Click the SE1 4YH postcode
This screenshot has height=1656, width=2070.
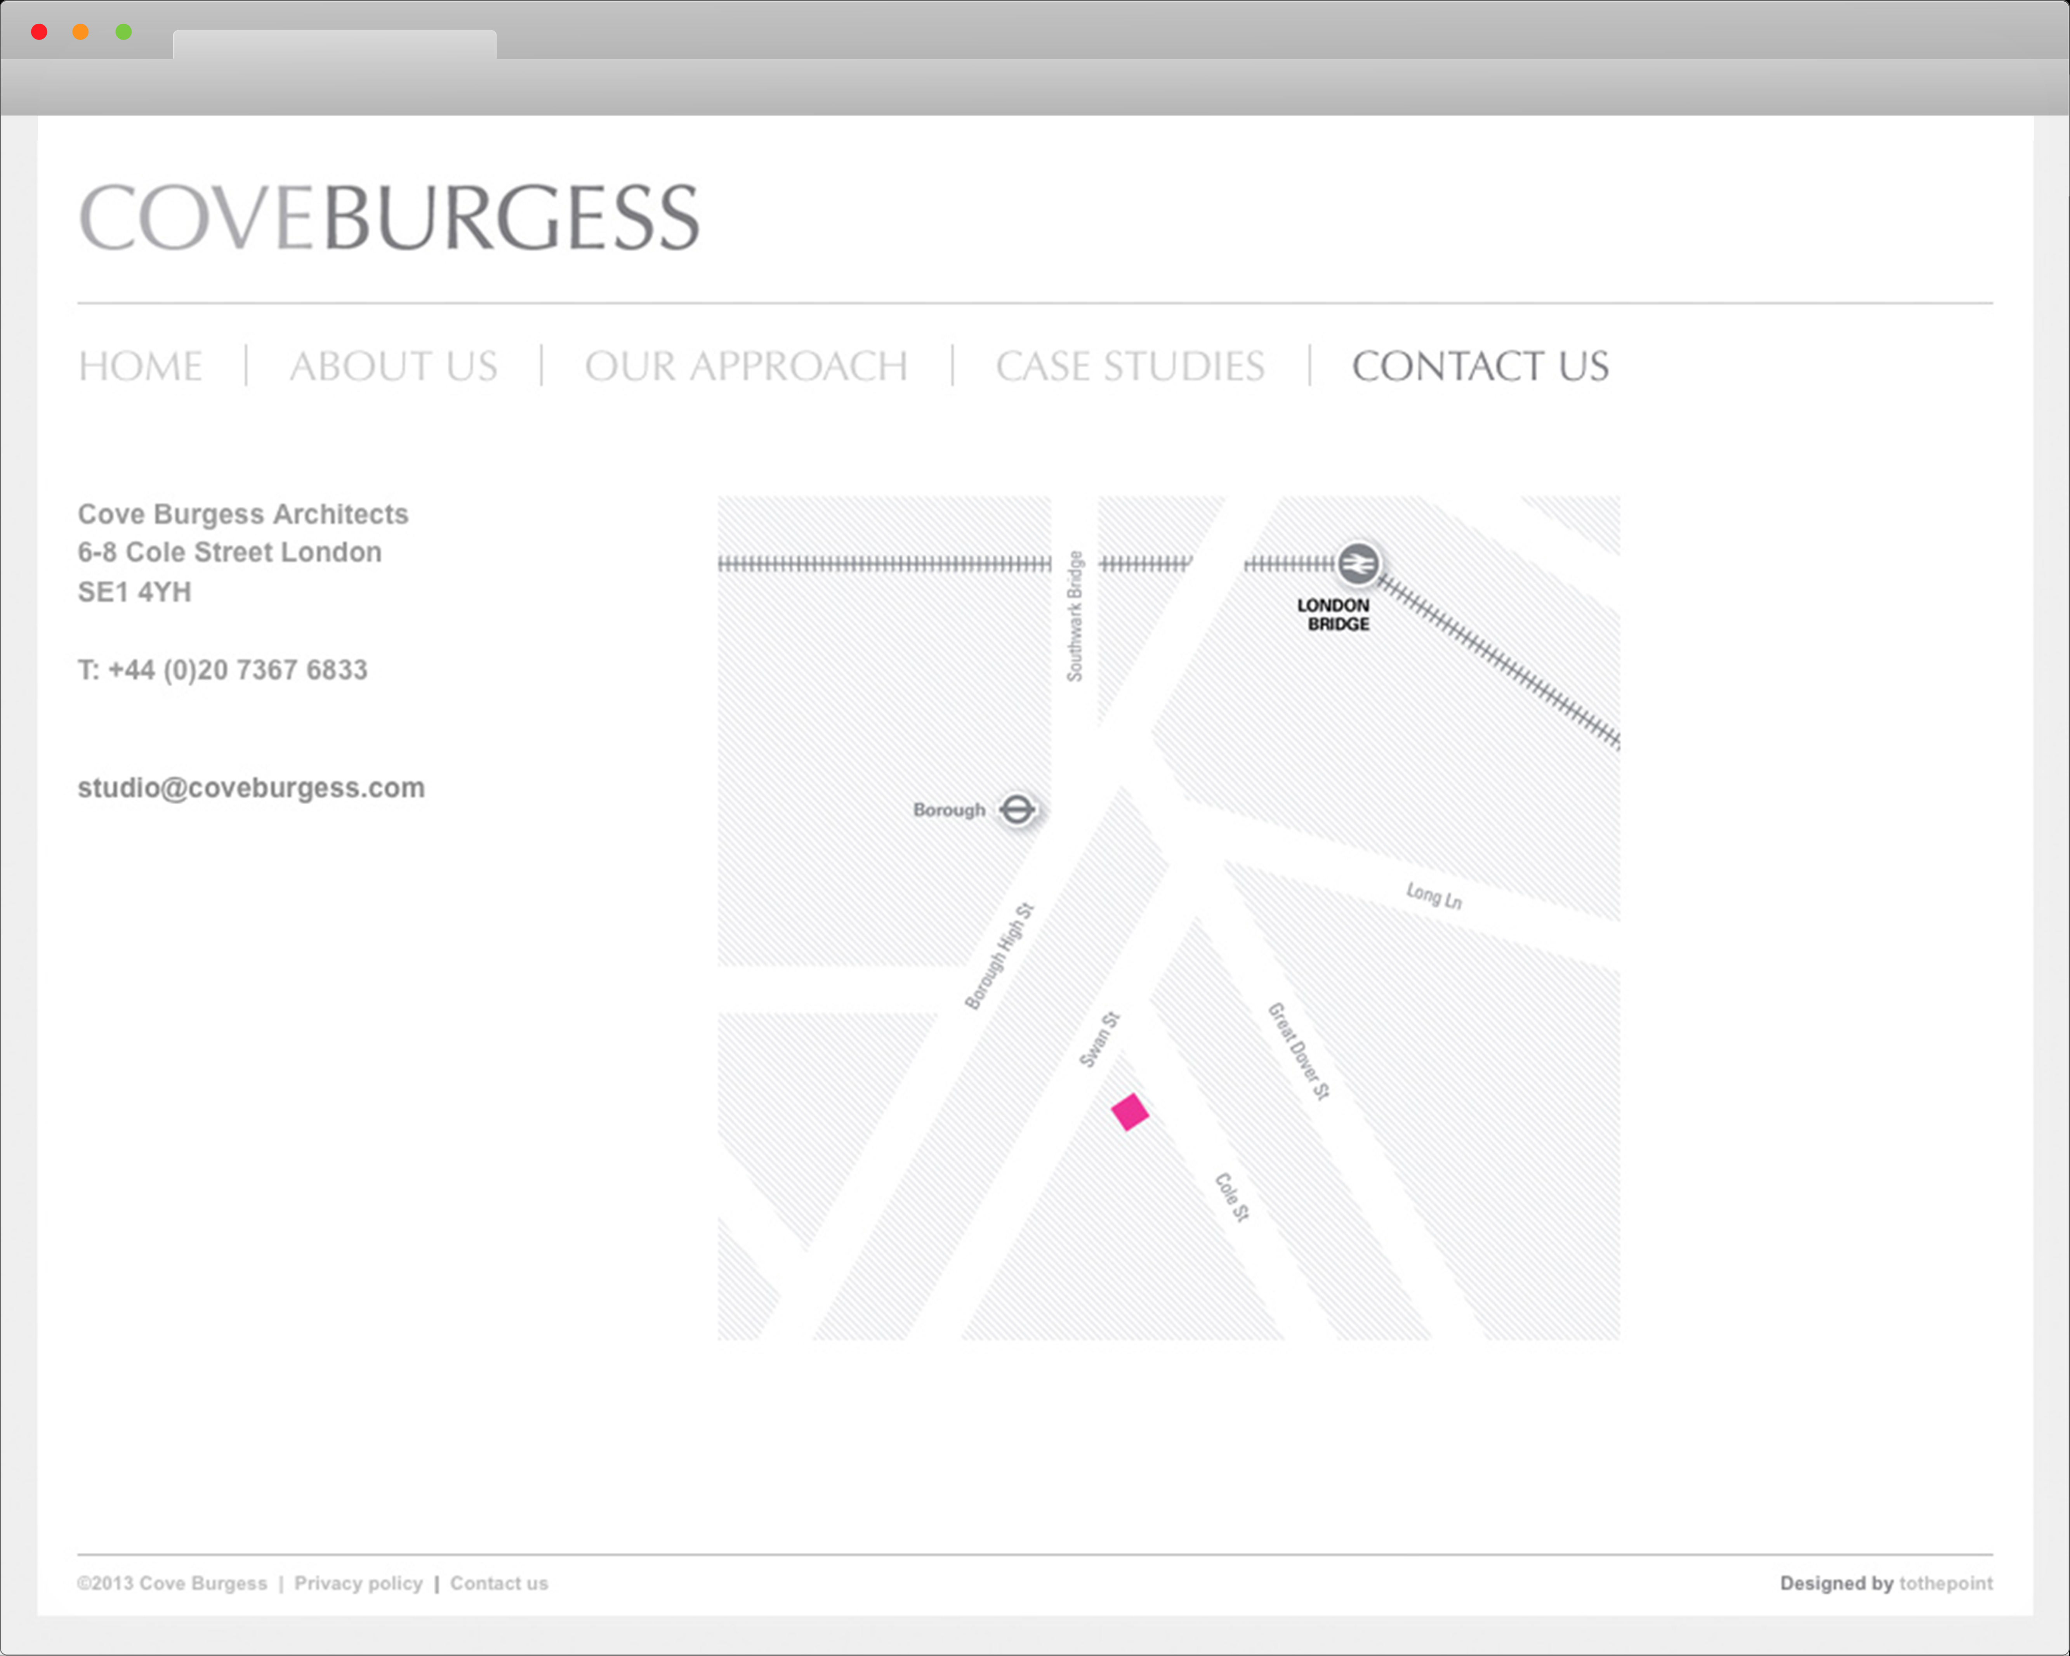pos(134,592)
